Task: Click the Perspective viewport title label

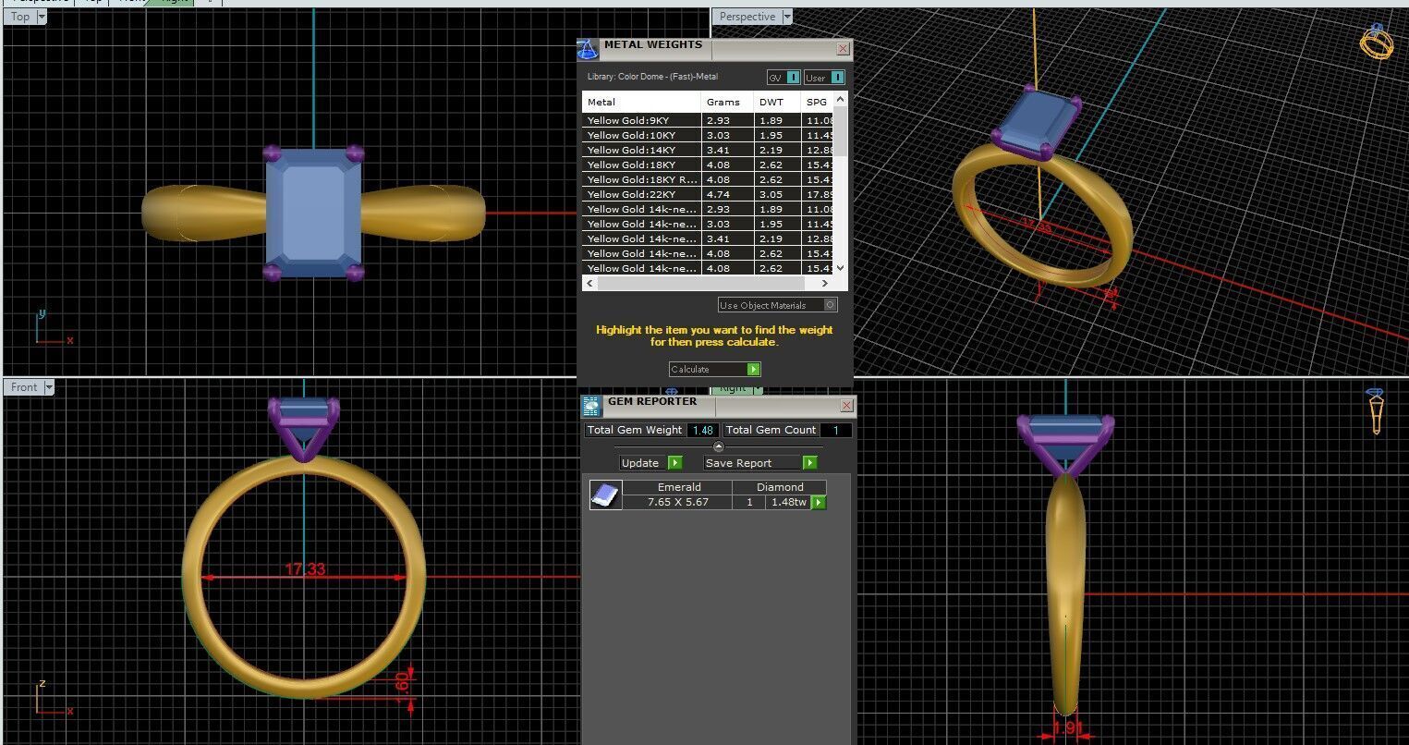Action: coord(747,17)
